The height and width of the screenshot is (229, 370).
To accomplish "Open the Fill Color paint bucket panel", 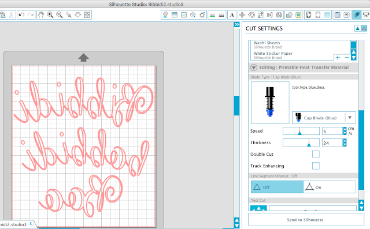I will point(165,15).
